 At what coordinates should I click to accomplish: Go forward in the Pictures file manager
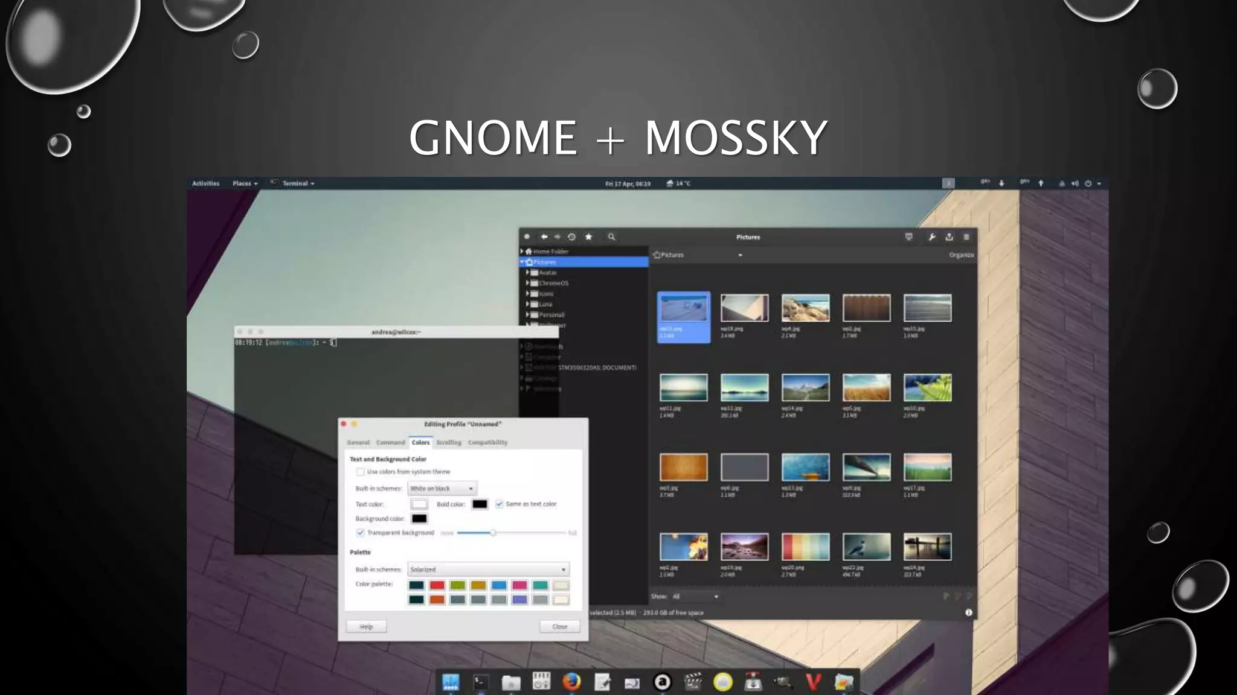click(557, 237)
